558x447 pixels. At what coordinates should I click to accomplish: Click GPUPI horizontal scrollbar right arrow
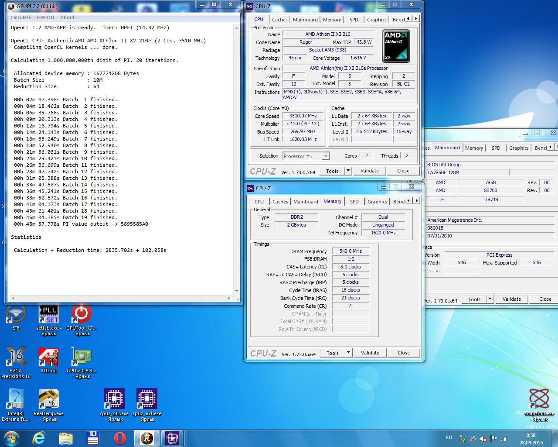230,298
